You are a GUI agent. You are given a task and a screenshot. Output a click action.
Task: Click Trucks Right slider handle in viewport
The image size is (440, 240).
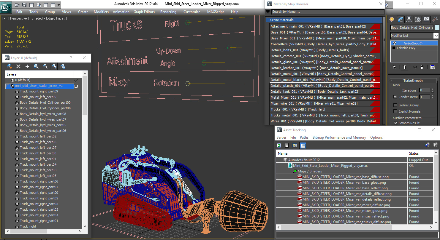[x=187, y=23]
